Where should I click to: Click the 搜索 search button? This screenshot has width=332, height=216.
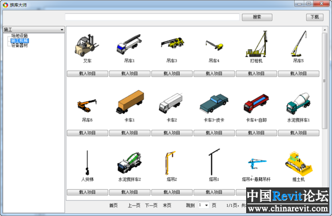257,17
